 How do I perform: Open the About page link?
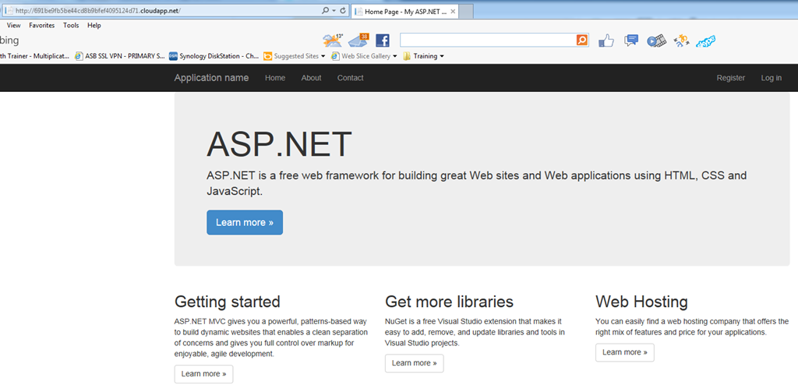[x=311, y=78]
